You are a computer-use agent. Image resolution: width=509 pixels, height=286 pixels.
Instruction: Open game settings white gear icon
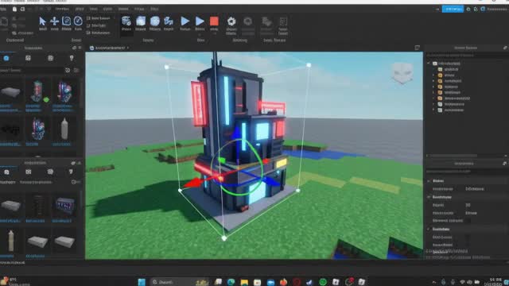pyautogui.click(x=231, y=21)
